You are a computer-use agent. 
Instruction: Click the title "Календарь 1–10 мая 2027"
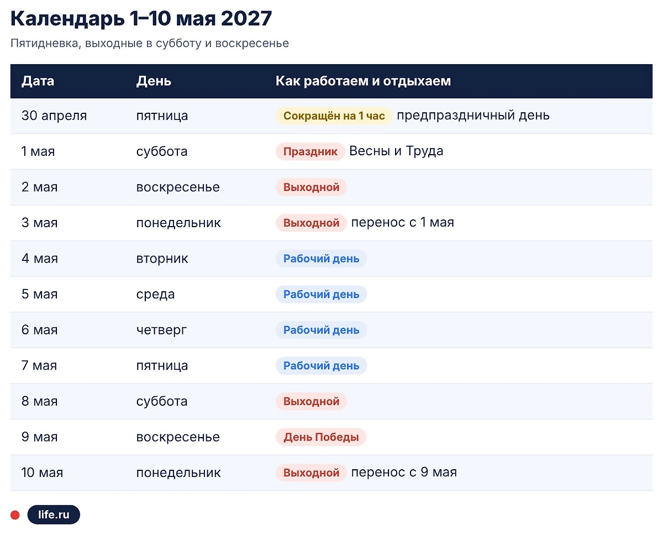click(x=141, y=19)
